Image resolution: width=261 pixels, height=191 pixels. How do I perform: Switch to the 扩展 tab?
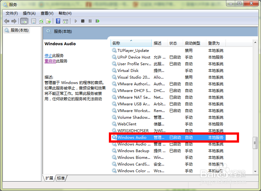[x=49, y=178]
